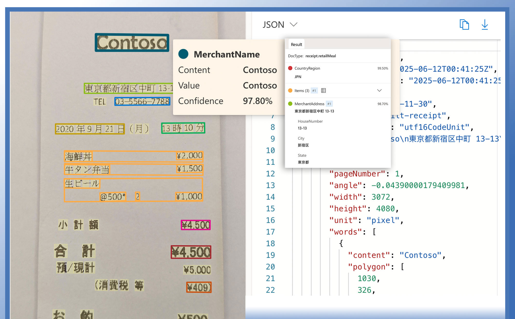
Task: Click the JPN country value
Action: click(298, 77)
